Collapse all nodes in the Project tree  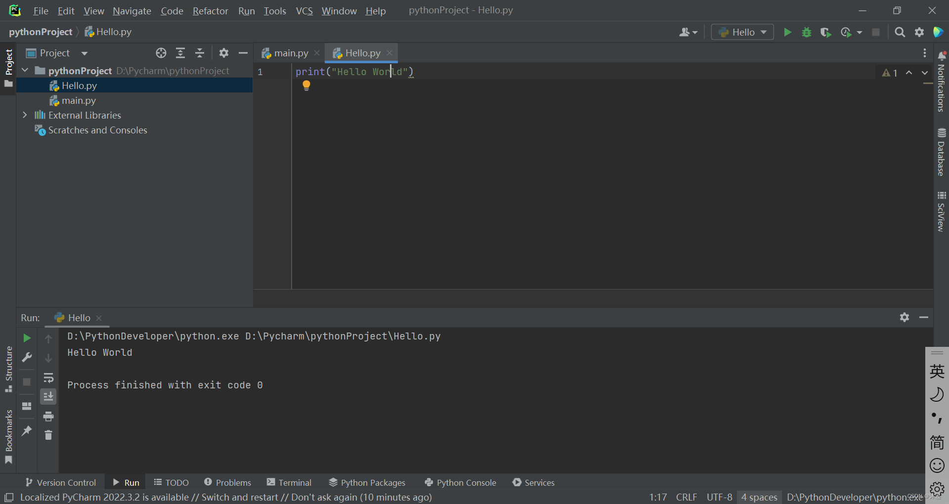pyautogui.click(x=200, y=53)
